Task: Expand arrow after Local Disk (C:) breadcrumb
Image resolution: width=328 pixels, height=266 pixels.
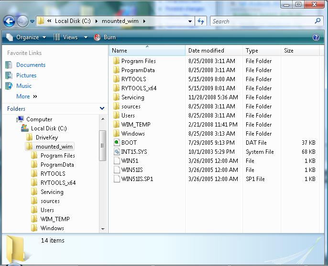Action: tap(96, 21)
